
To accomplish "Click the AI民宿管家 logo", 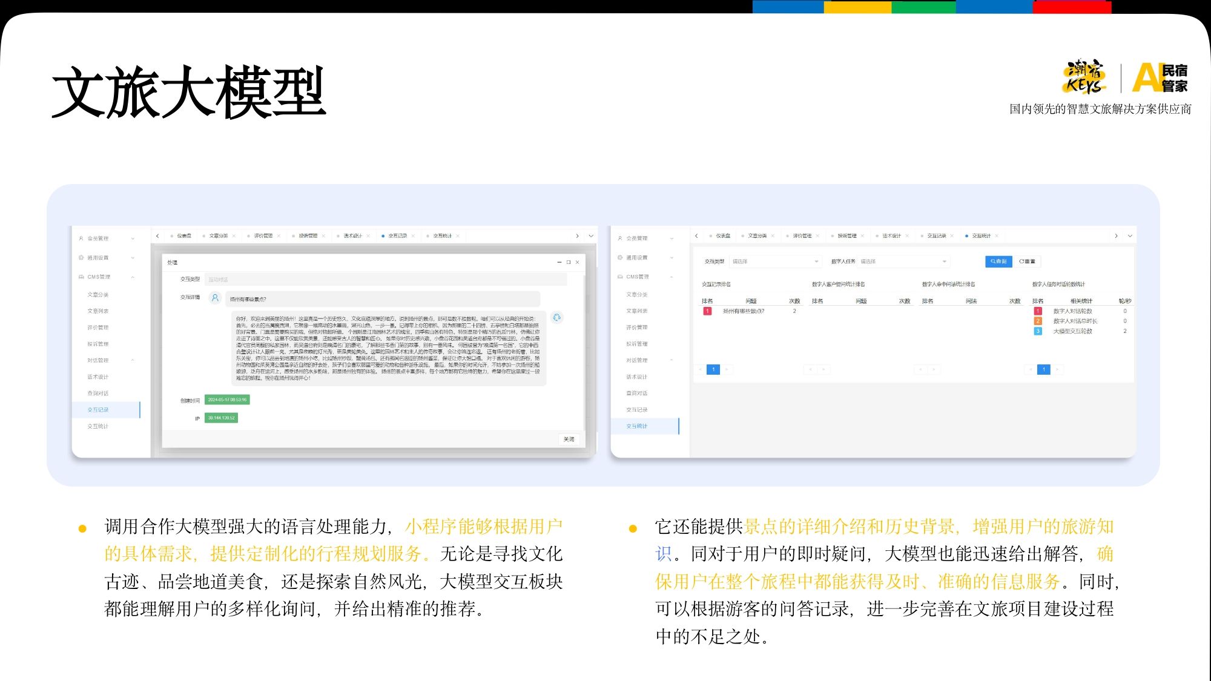I will coord(1160,78).
